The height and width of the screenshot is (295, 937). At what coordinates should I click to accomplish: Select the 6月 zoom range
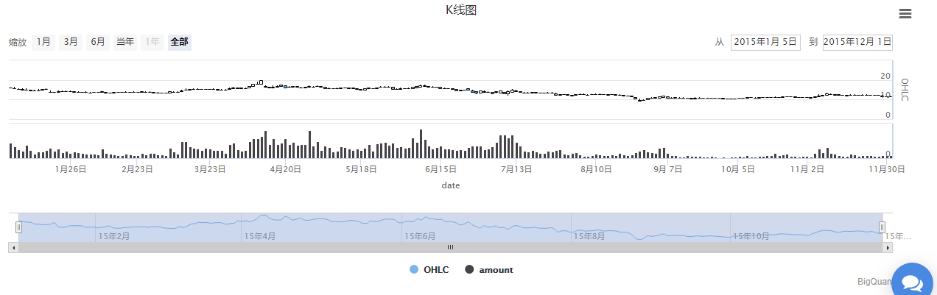[98, 42]
